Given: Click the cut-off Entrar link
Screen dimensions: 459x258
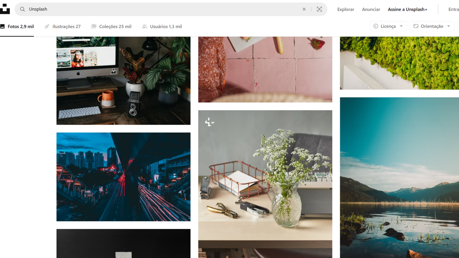Looking at the screenshot, I should [454, 9].
